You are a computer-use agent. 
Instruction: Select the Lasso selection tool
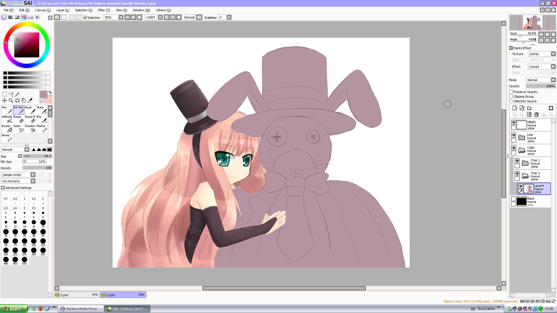[11, 94]
